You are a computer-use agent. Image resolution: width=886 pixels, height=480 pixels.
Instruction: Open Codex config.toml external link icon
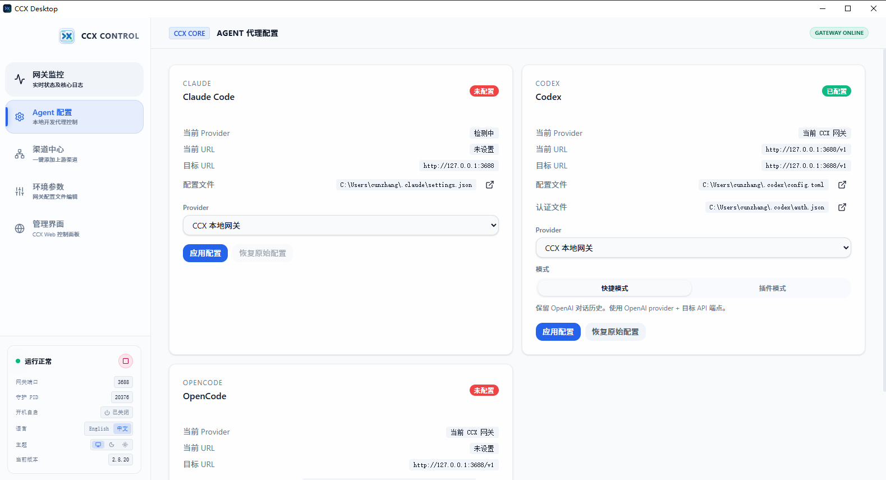[842, 185]
